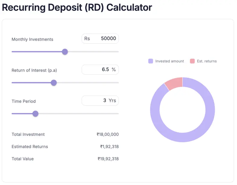237x185 pixels.
Task: Click the Recurring Deposit (RD) Calculator heading
Action: [77, 7]
